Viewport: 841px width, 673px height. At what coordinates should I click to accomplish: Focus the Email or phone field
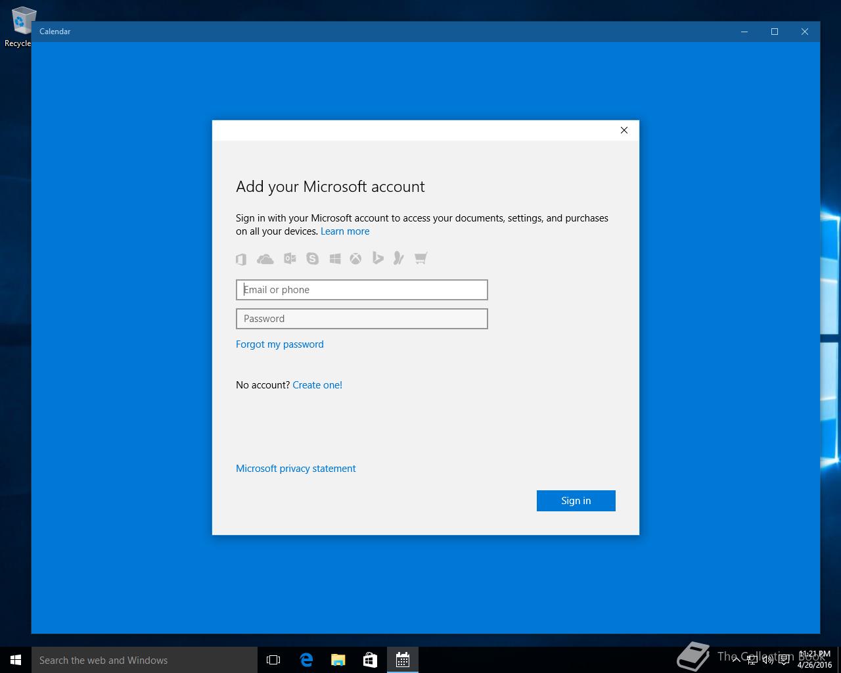coord(362,290)
